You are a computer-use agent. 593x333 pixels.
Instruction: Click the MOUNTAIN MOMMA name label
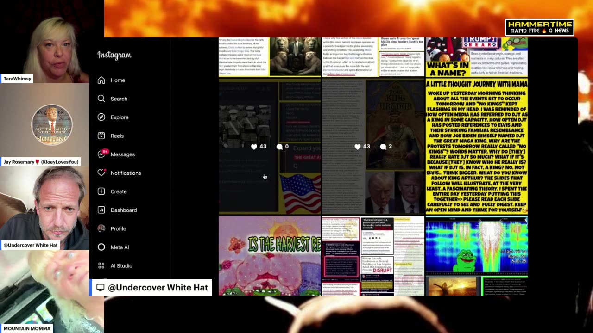coord(27,328)
